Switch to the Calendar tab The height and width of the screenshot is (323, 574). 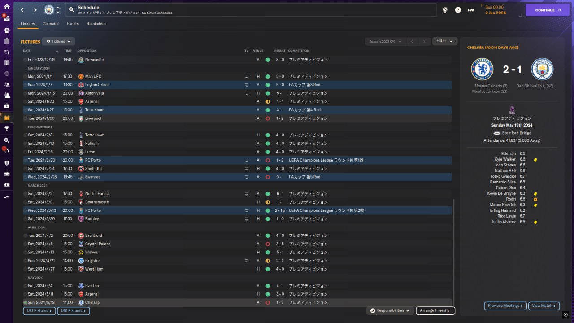pos(51,24)
